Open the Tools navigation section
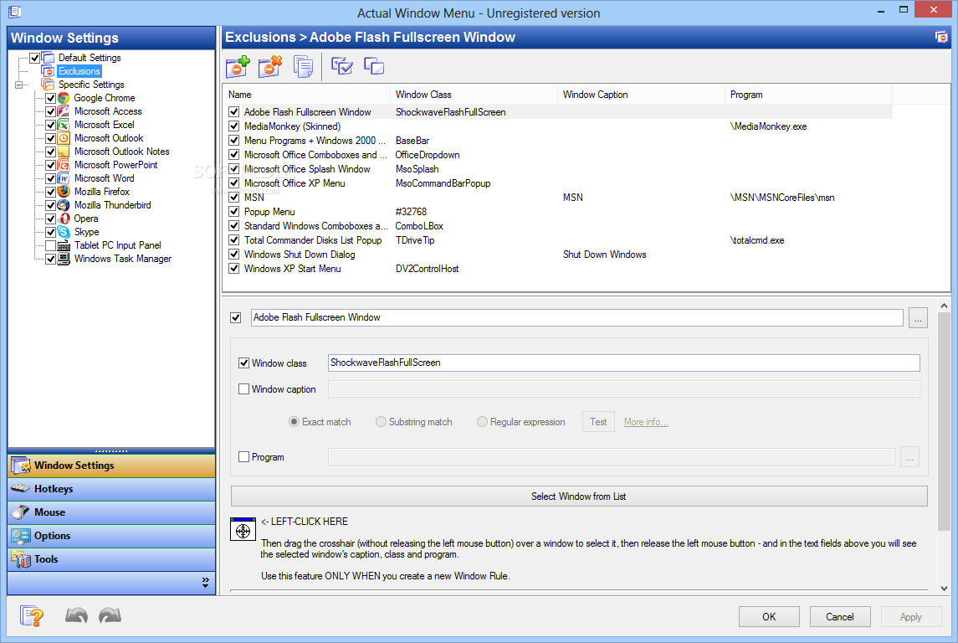 111,559
